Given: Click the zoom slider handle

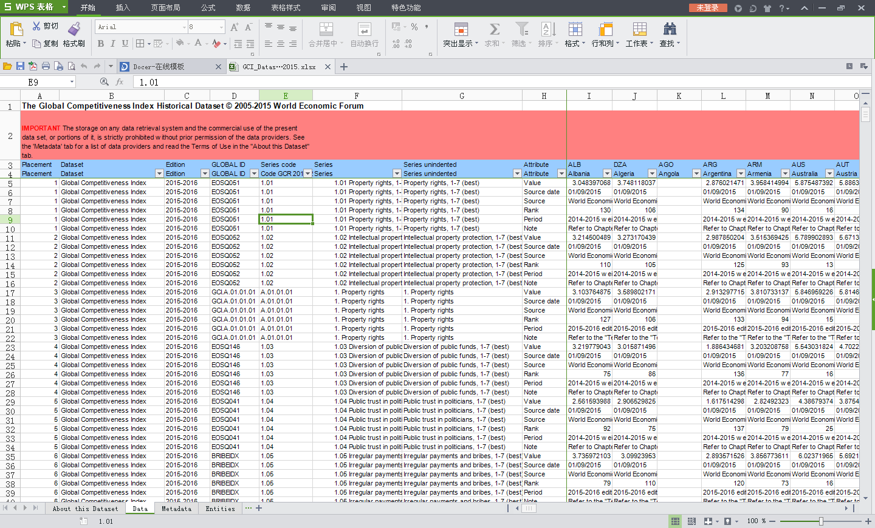Looking at the screenshot, I should [x=821, y=521].
